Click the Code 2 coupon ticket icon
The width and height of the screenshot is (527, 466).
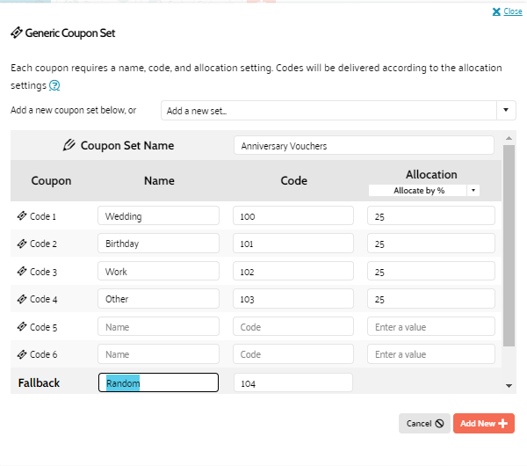21,244
